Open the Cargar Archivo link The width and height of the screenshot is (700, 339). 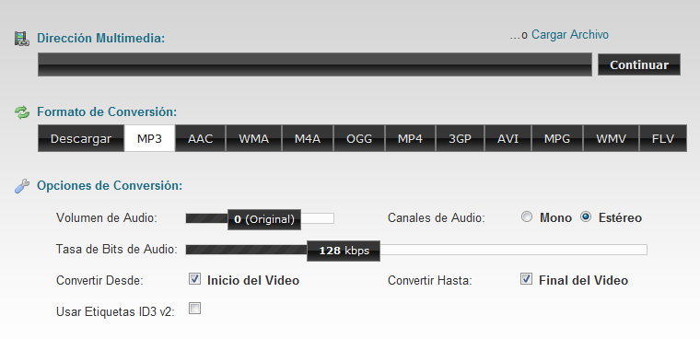pyautogui.click(x=569, y=34)
